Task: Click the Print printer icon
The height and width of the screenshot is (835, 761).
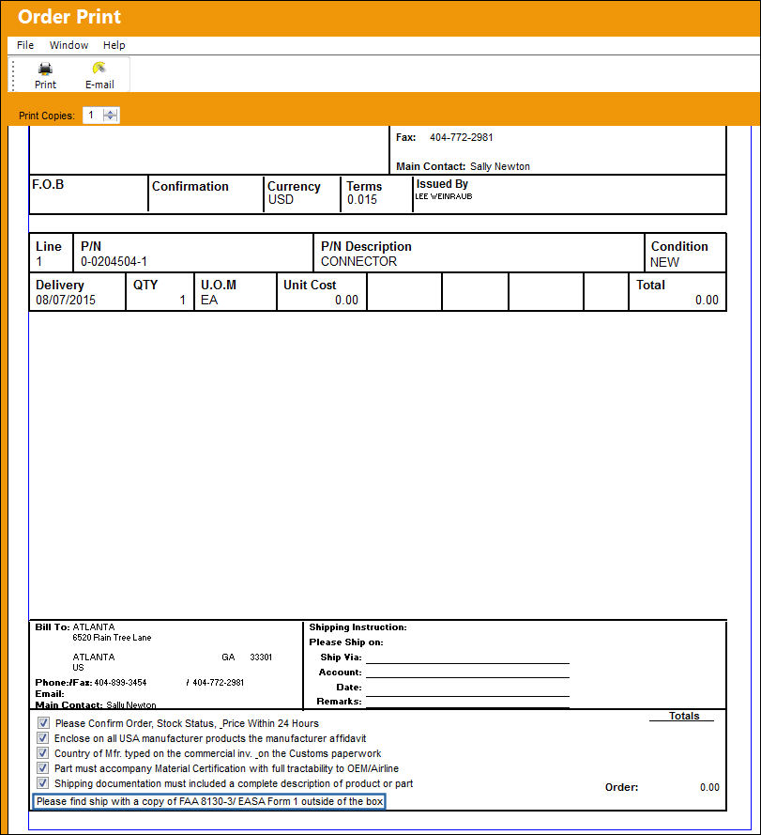Action: point(45,69)
